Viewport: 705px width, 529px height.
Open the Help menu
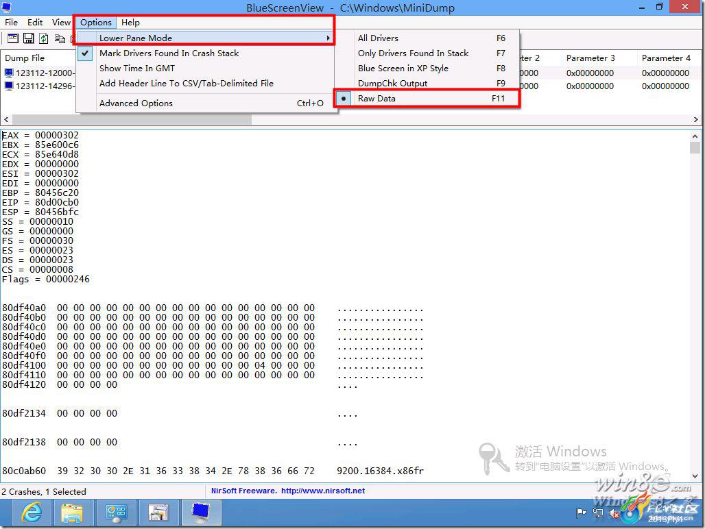[130, 23]
